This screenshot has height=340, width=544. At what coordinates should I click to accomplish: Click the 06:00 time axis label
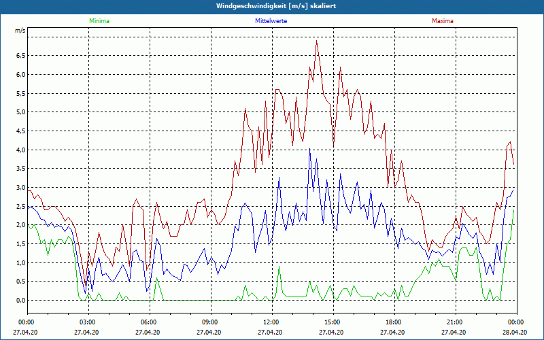point(150,322)
